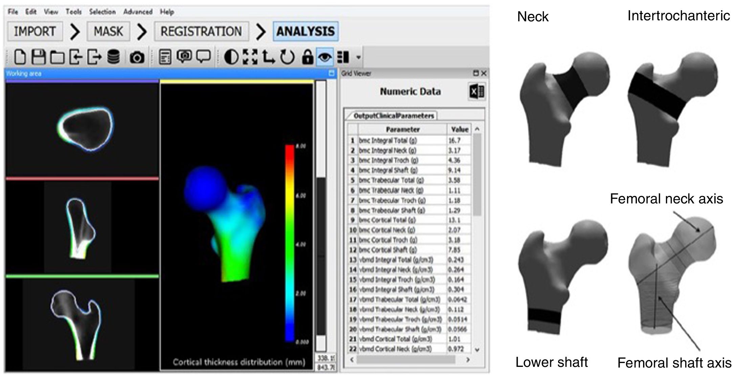The height and width of the screenshot is (375, 732).
Task: Toggle the padlock lock button
Action: 307,57
